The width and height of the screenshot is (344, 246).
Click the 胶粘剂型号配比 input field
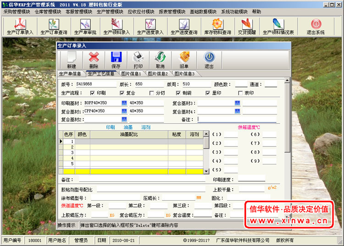151,189
